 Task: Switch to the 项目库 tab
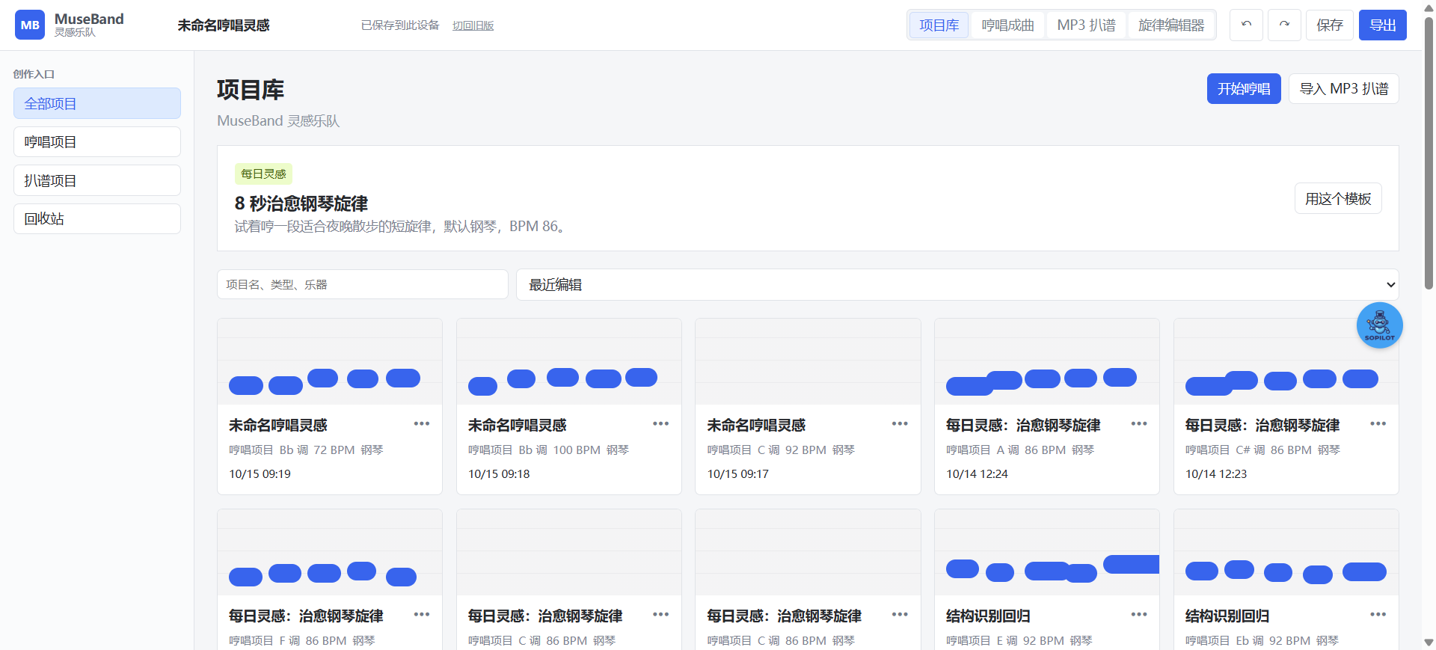(x=939, y=25)
